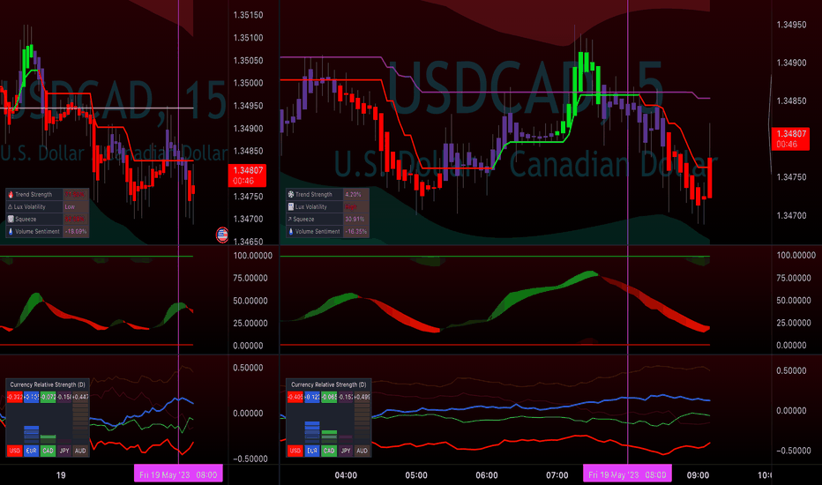This screenshot has width=822, height=485.
Task: Click the Low volatility value in left table
Action: (x=70, y=206)
